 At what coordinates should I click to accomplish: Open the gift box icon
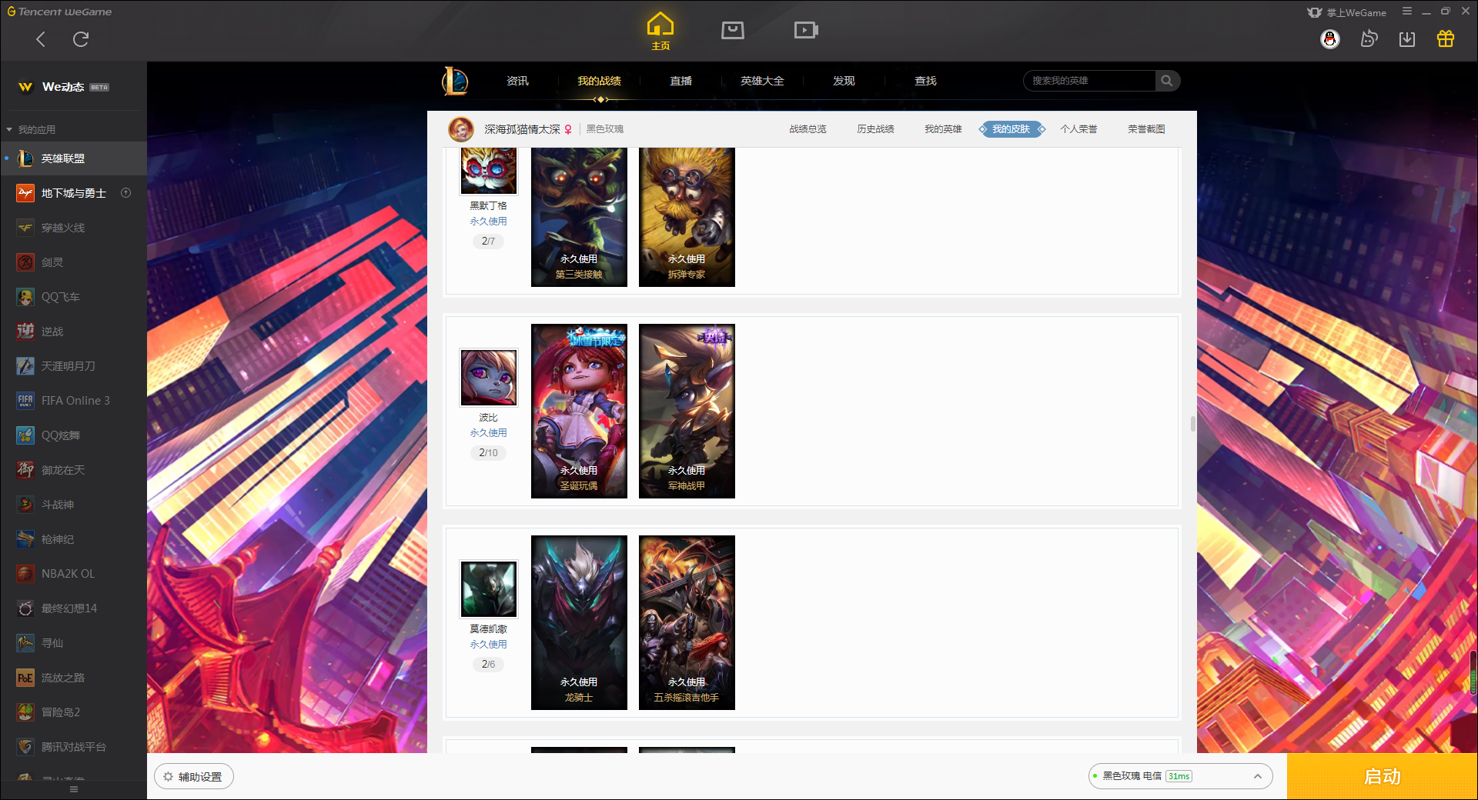[x=1446, y=39]
